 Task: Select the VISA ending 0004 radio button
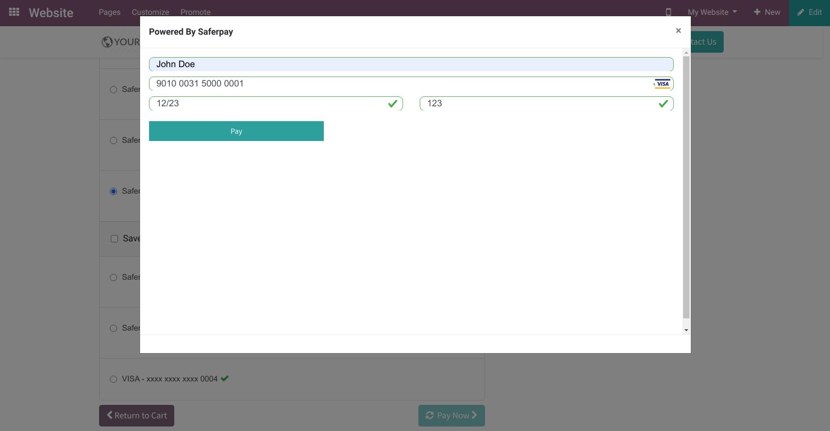113,379
